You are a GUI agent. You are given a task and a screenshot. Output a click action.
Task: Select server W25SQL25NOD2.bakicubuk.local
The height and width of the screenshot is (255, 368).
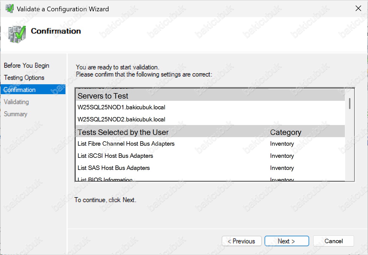(x=121, y=120)
